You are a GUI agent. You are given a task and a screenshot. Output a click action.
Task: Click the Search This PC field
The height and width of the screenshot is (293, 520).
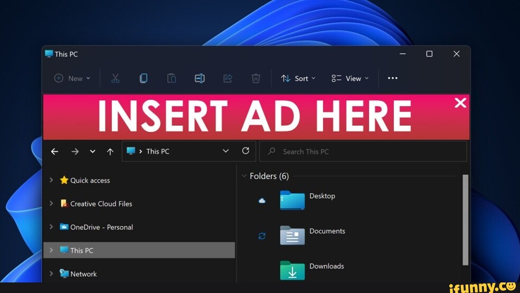(363, 152)
